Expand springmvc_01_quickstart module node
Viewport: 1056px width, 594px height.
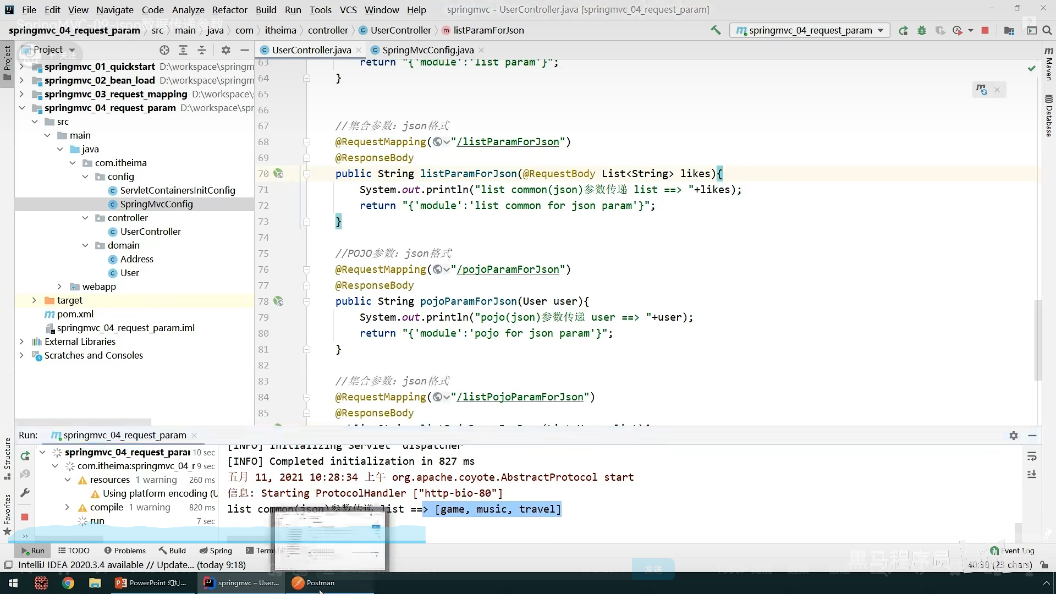[21, 67]
